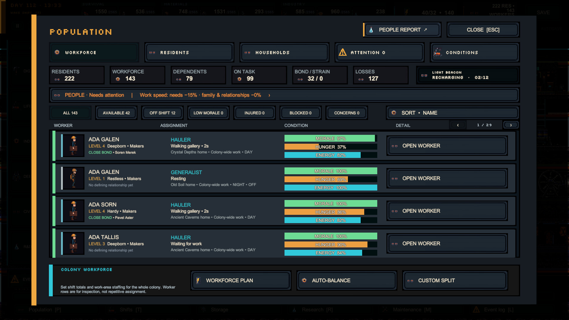
Task: Open worker Ada Tallis
Action: pos(447,244)
